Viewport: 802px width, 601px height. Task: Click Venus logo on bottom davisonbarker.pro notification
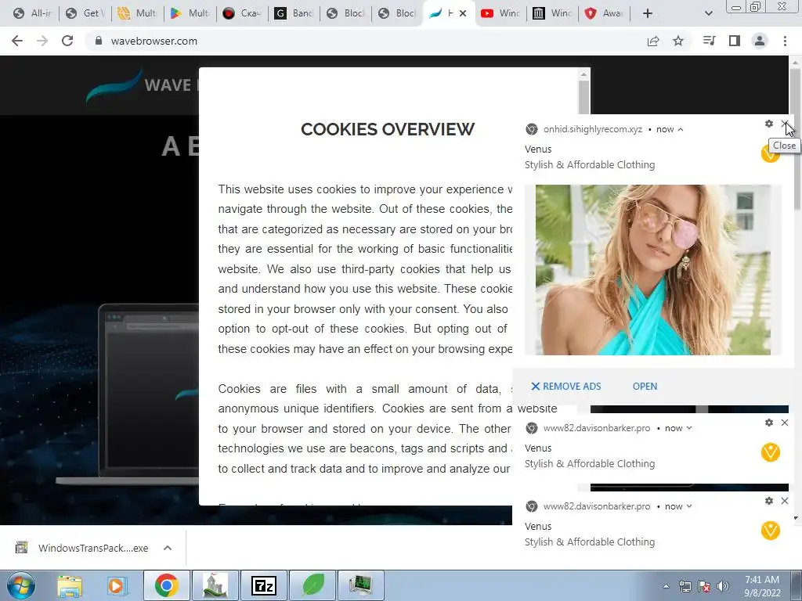(771, 531)
